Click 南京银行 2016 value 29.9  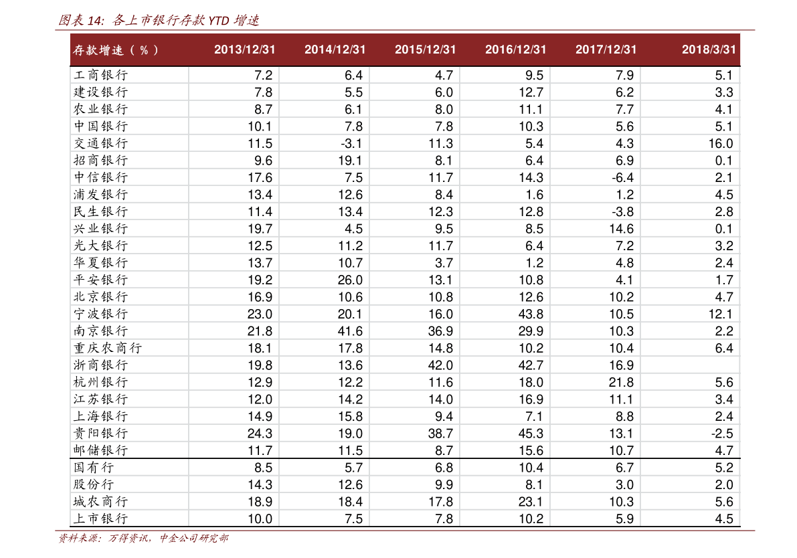(531, 331)
